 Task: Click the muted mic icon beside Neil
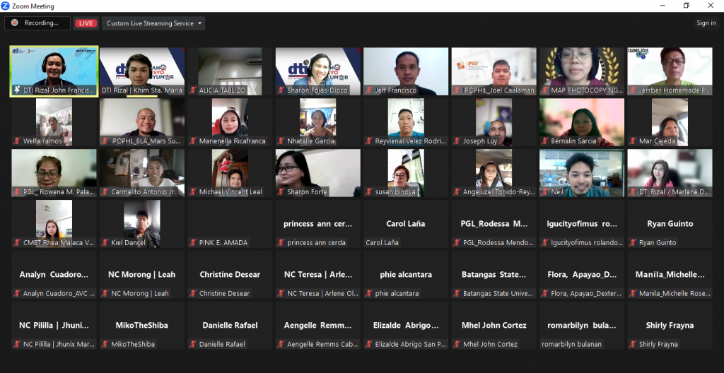pos(545,192)
